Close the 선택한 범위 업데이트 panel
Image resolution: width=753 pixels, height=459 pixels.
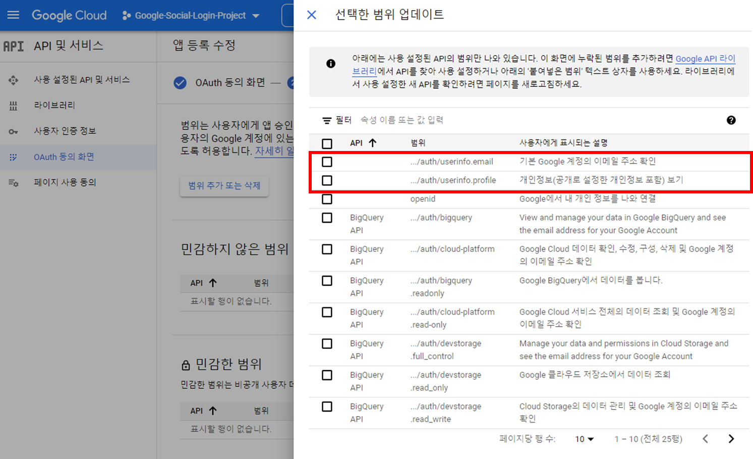312,15
